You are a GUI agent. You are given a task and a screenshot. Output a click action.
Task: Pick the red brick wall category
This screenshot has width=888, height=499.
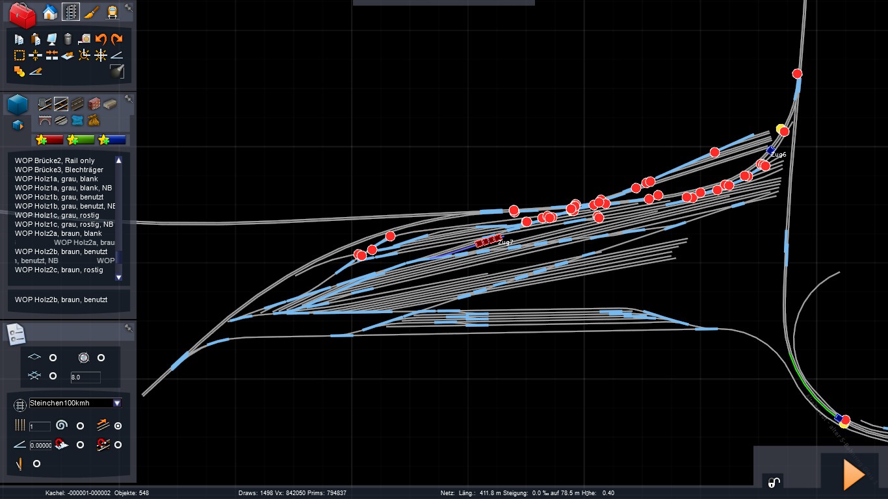click(x=94, y=104)
